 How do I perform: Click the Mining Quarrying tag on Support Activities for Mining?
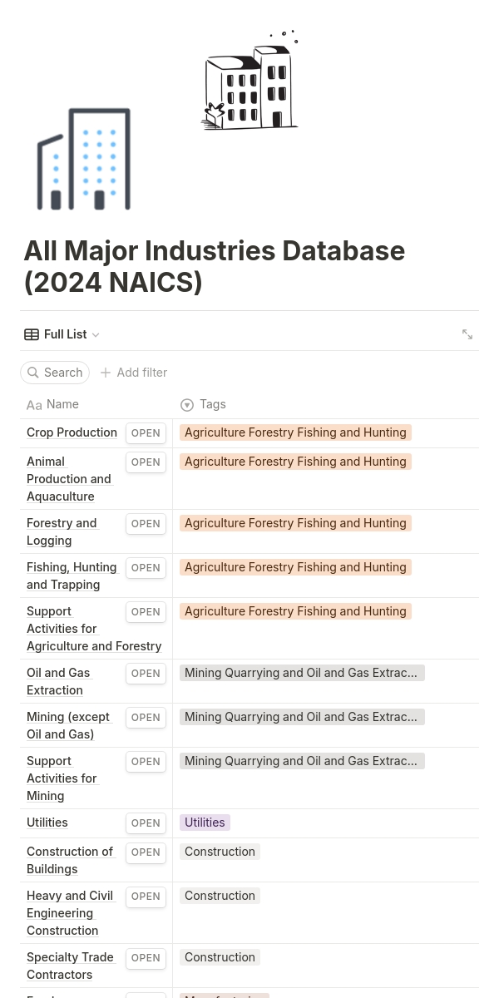click(x=301, y=761)
